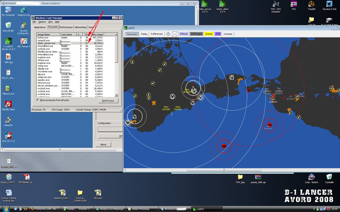
Task: Open FileZilla Client desktop icon
Action: tap(8, 104)
